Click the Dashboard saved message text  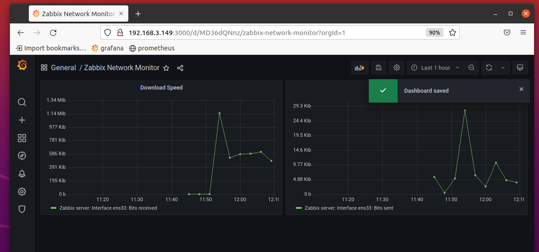(x=426, y=90)
